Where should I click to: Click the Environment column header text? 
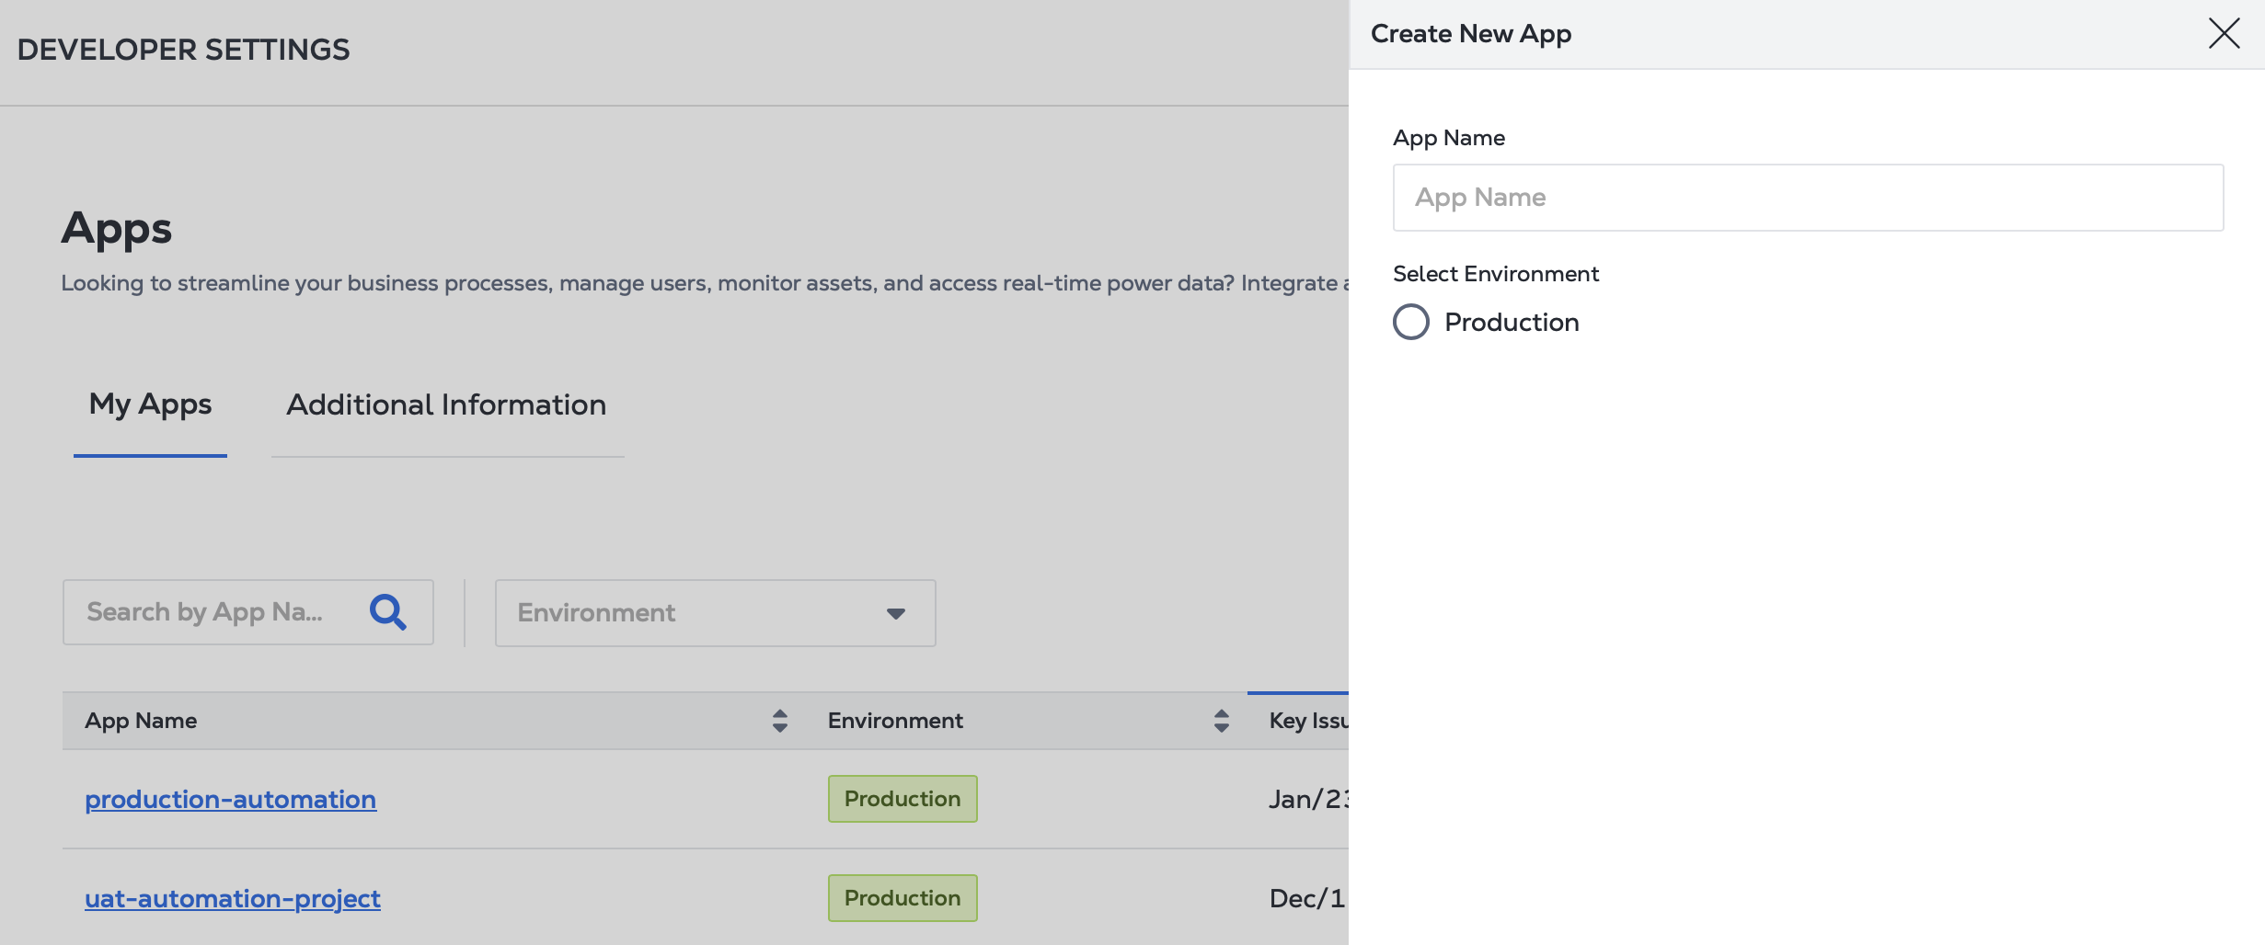point(894,721)
